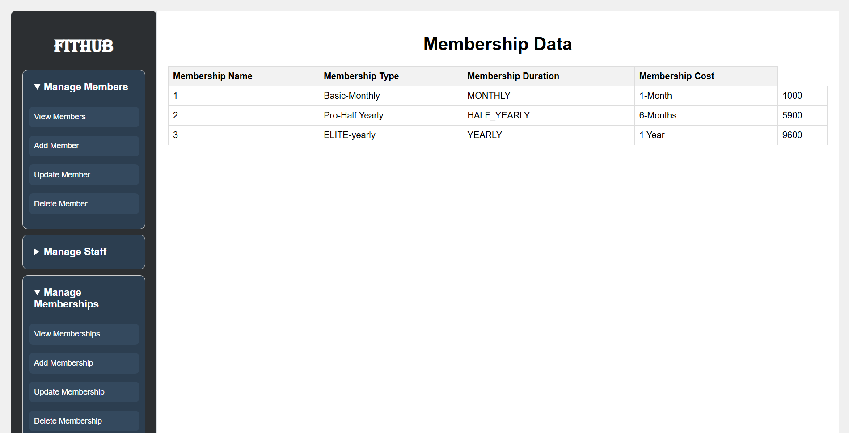
Task: Collapse the Manage Memberships section
Action: pos(66,298)
